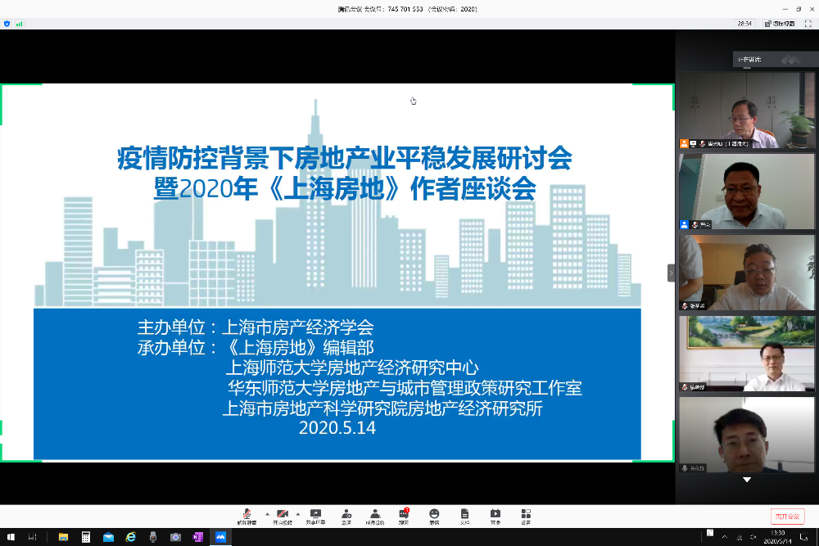Open the Calculator from the taskbar
The image size is (819, 546).
(86, 537)
